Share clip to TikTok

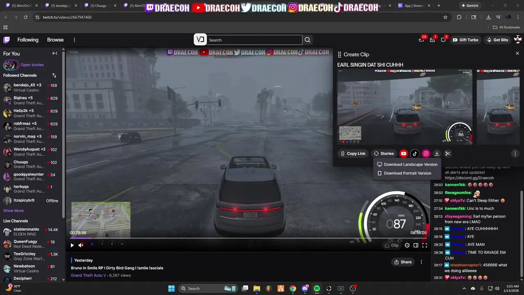tap(415, 154)
